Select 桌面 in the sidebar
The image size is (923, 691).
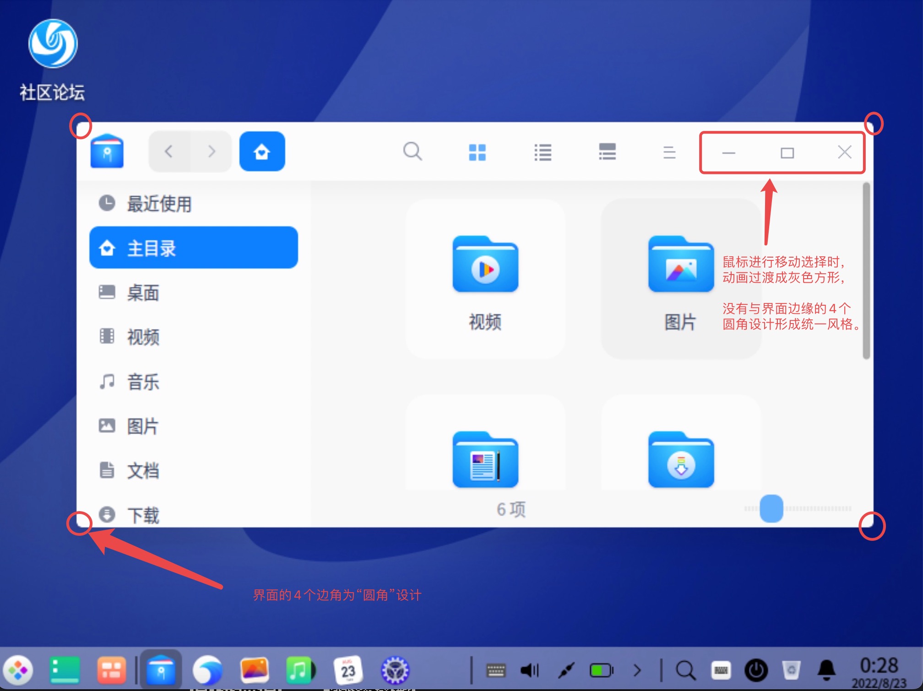tap(143, 293)
